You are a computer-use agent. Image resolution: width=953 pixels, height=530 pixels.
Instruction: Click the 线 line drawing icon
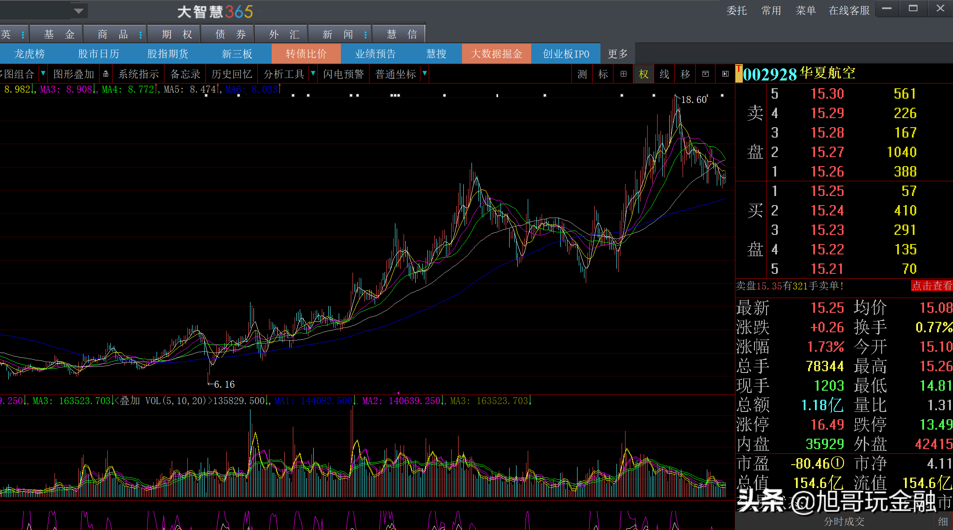(664, 74)
